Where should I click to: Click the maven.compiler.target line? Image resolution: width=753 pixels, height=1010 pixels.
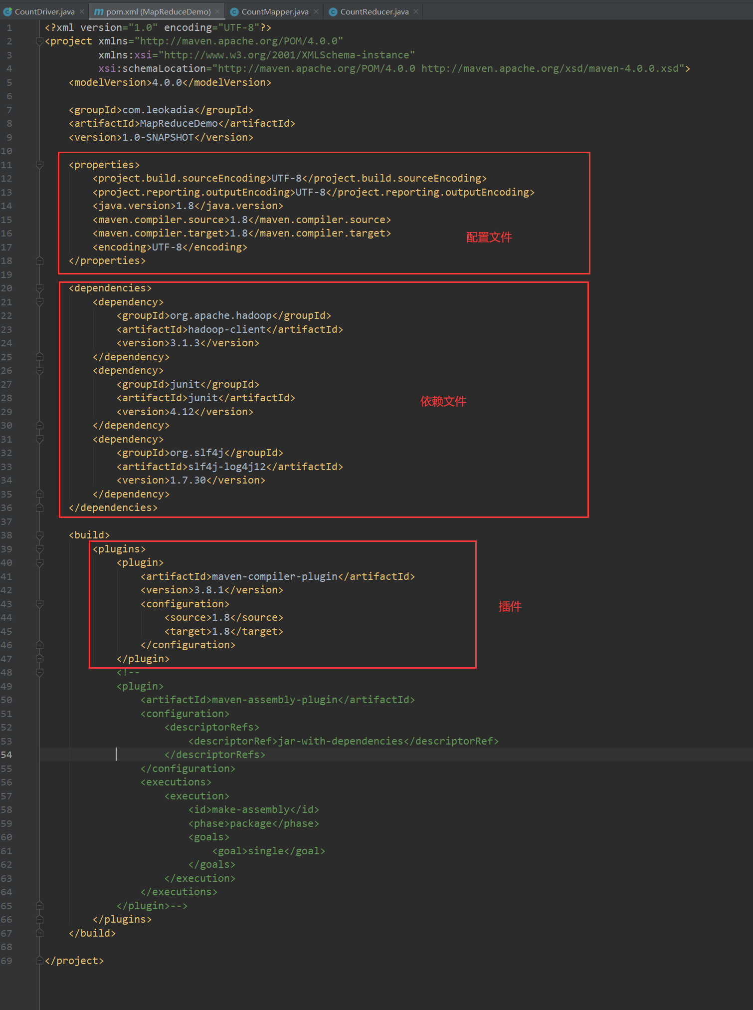tap(242, 233)
